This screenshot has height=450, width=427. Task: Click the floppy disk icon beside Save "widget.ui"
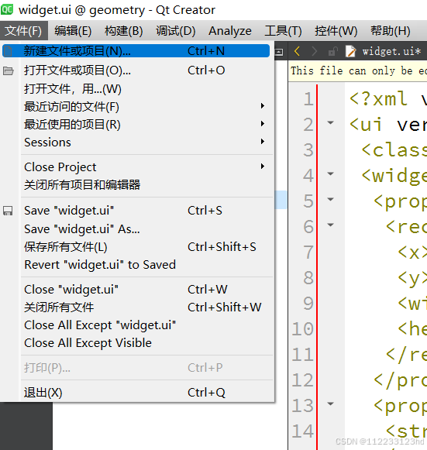pos(8,211)
